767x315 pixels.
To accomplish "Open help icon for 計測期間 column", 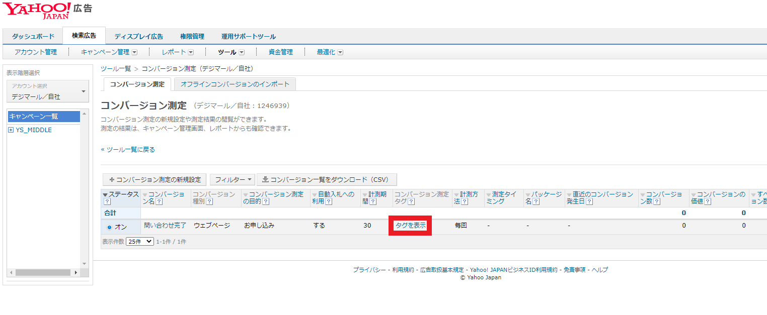I will point(372,201).
